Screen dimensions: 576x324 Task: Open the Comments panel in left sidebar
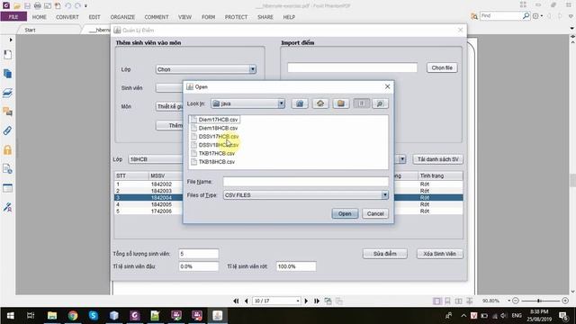point(7,112)
